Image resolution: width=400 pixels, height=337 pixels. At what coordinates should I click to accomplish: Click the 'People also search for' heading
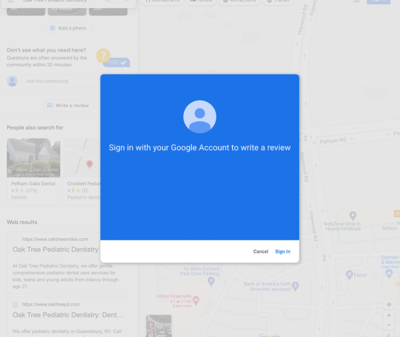point(35,127)
